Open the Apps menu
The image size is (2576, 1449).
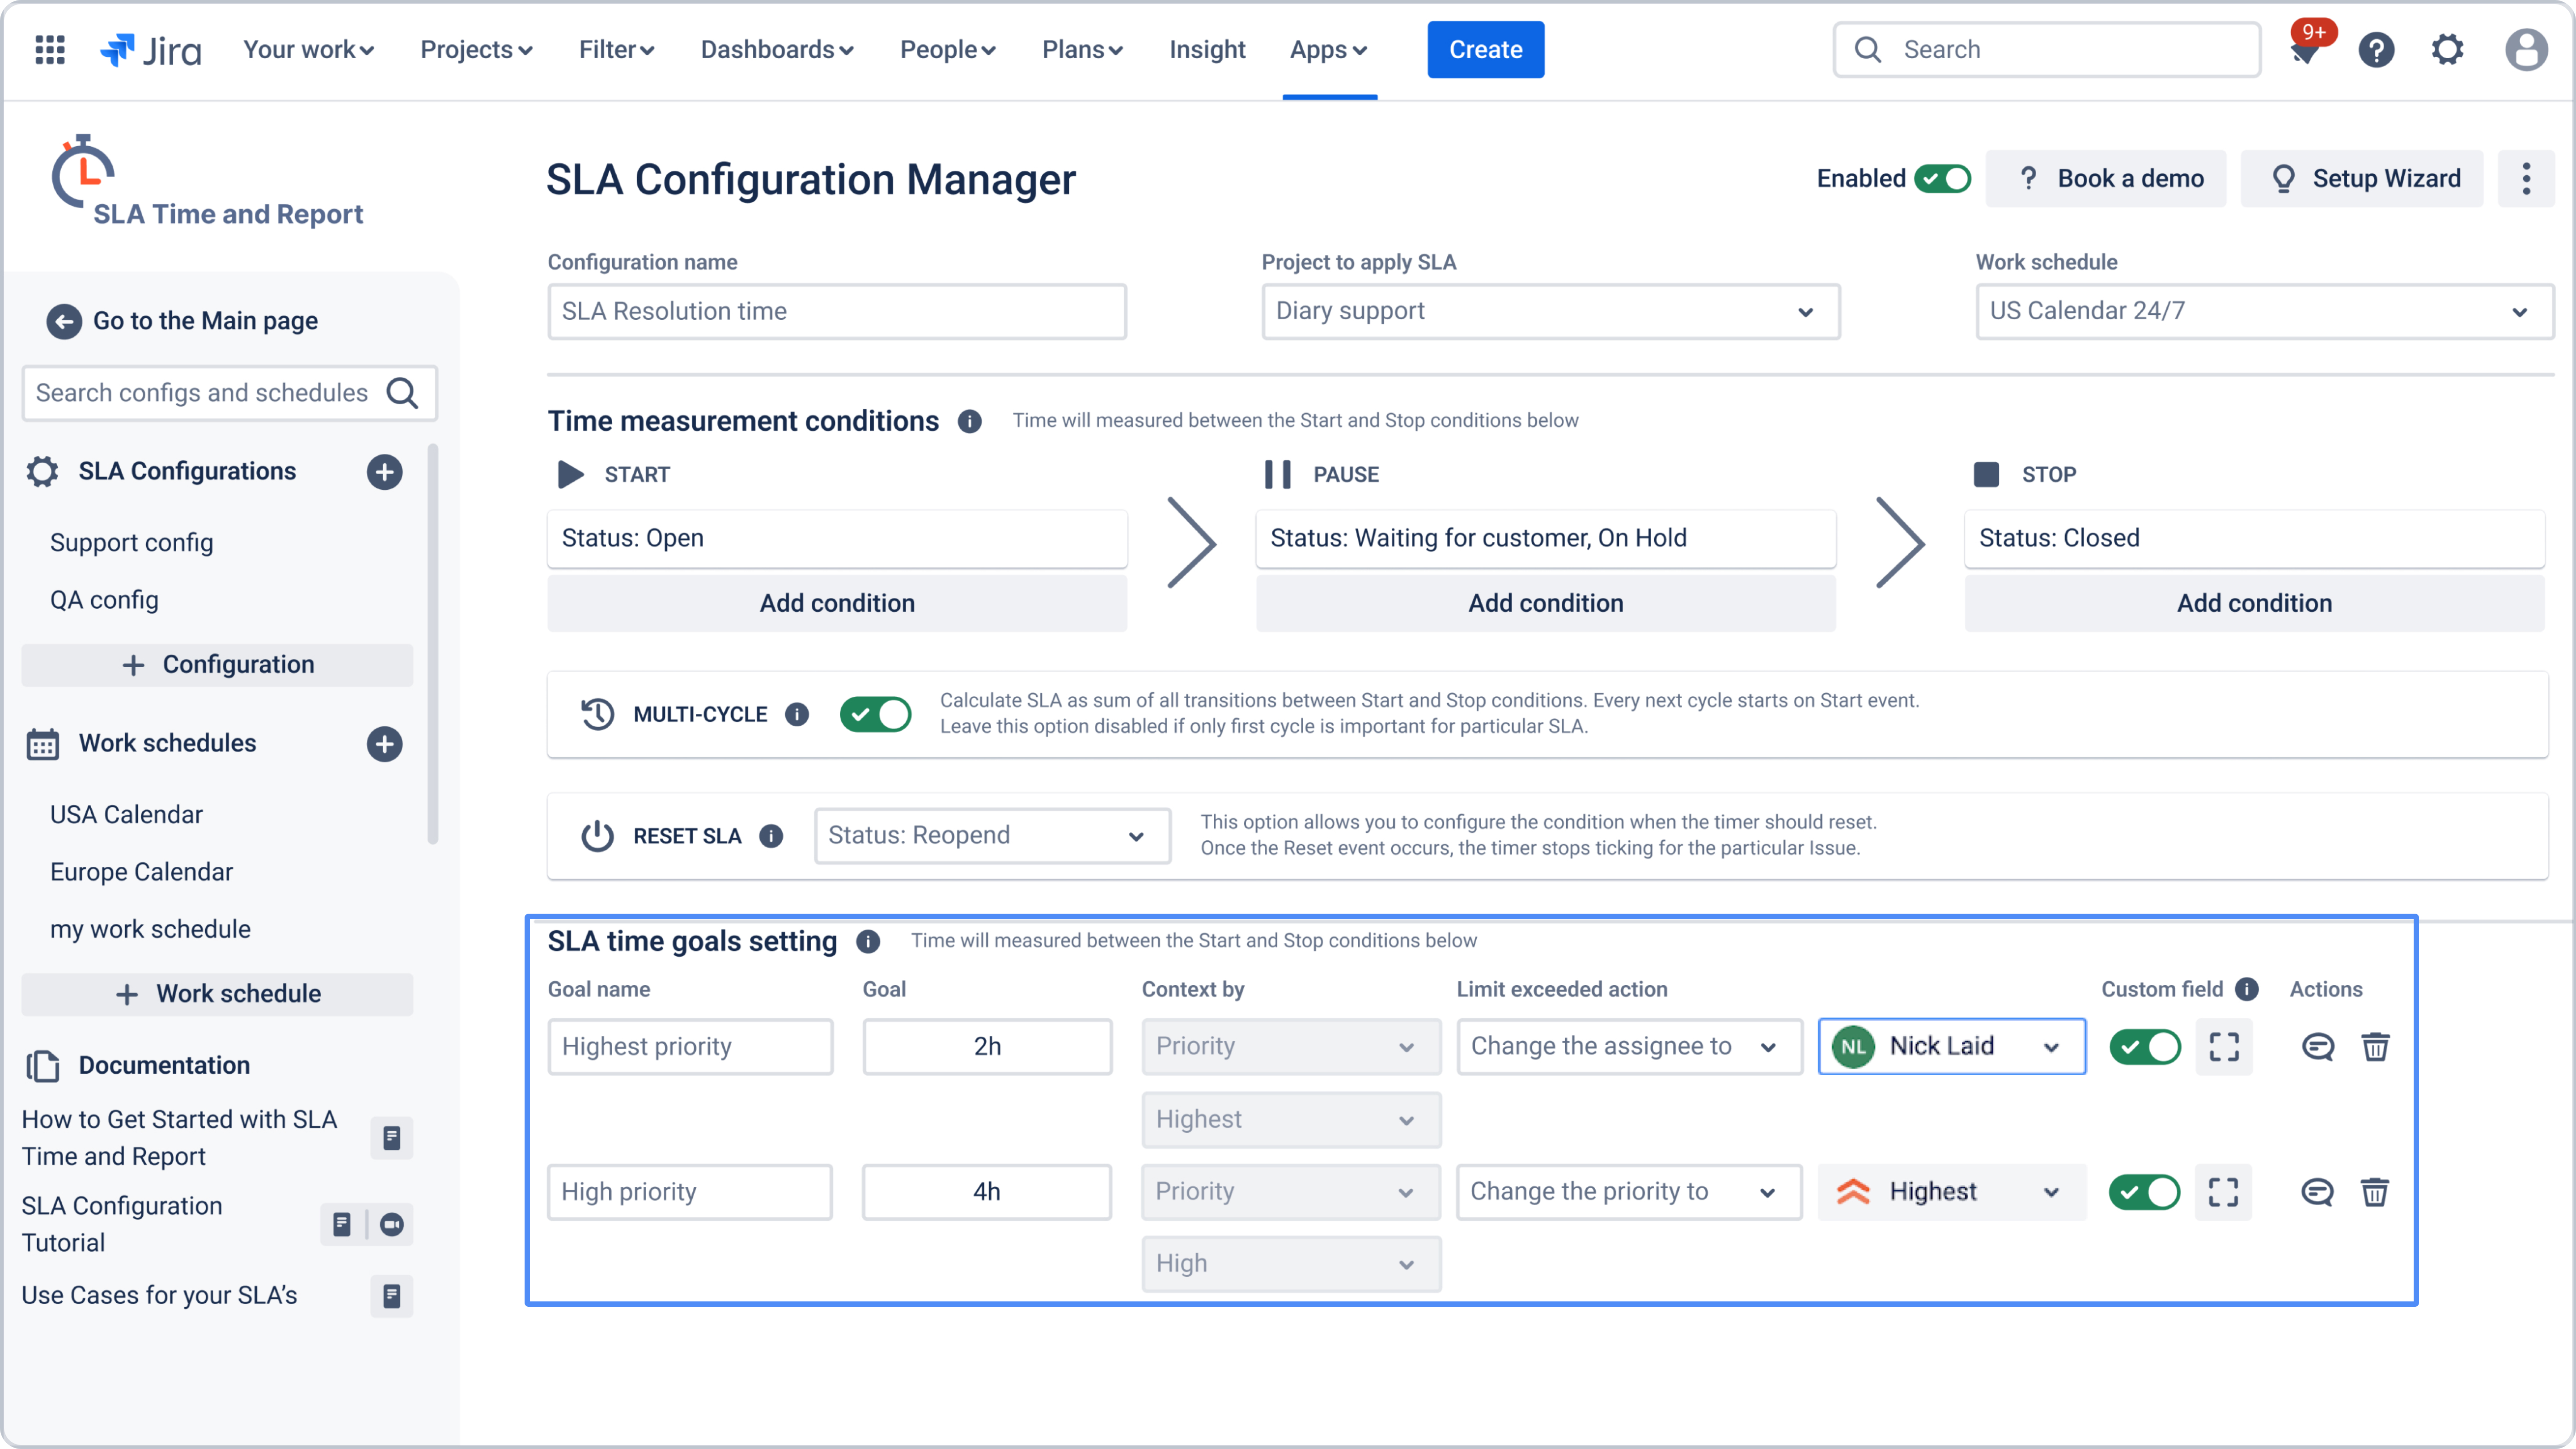click(1328, 50)
